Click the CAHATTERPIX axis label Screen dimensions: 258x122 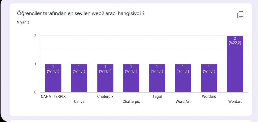[x=53, y=97]
